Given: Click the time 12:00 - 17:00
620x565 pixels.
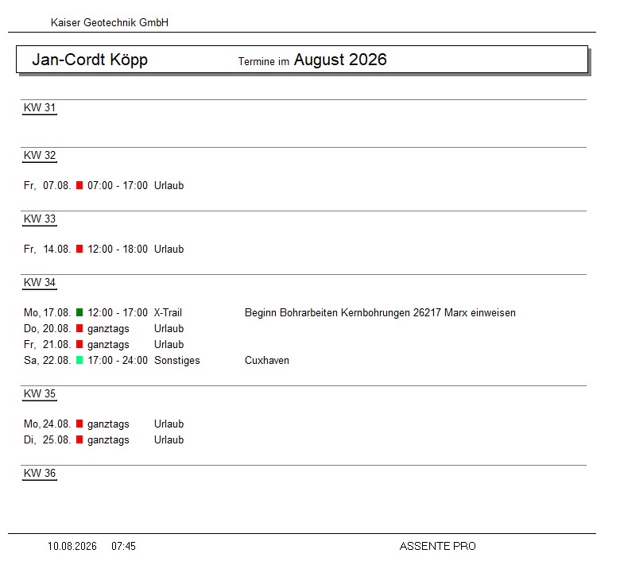Looking at the screenshot, I should [118, 313].
